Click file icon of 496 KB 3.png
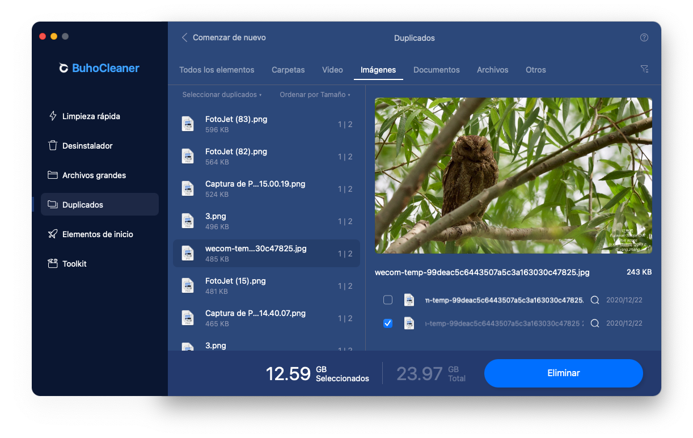Viewport: 693px width, 438px height. click(187, 221)
